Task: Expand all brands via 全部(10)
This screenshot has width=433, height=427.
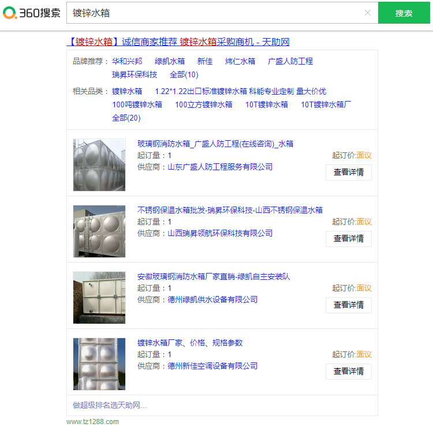Action: [184, 74]
